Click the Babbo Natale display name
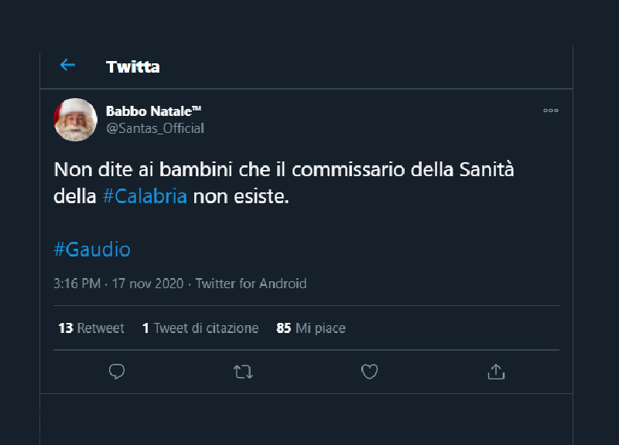The width and height of the screenshot is (619, 445). pos(153,111)
